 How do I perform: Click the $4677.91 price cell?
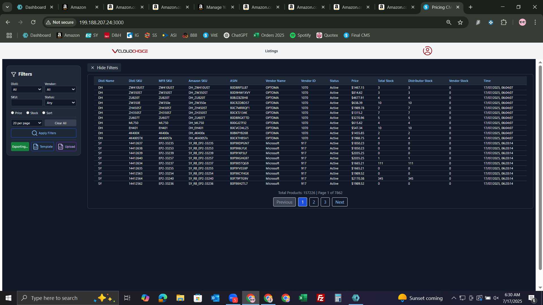coord(358,98)
